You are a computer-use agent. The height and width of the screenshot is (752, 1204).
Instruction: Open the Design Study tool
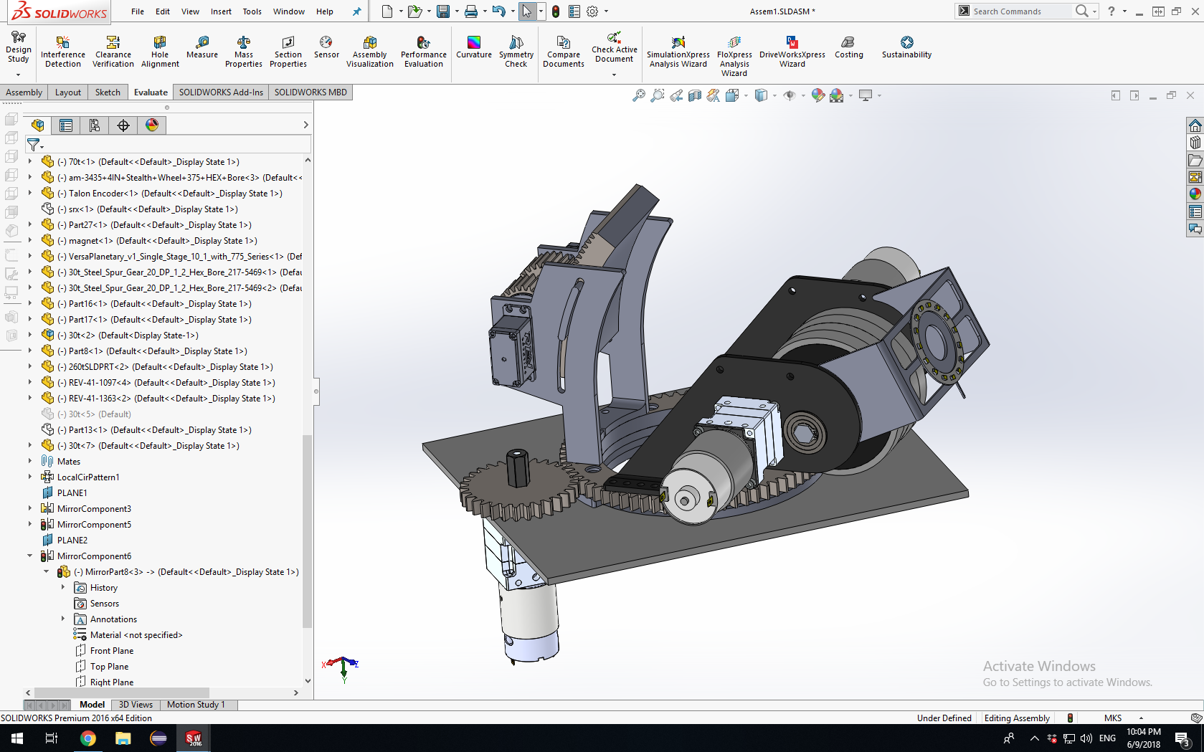pos(19,49)
